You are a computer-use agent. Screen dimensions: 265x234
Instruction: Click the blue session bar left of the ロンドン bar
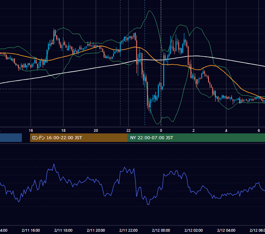[x=11, y=138]
